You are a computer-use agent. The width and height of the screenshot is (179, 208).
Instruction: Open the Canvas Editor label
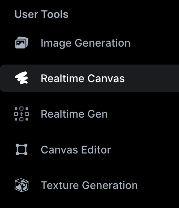(76, 150)
